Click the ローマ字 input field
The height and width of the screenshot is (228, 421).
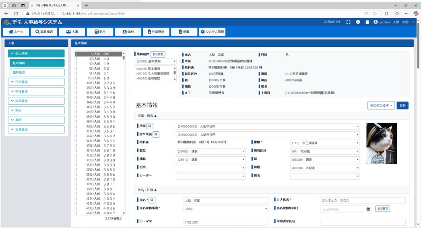(x=225, y=222)
